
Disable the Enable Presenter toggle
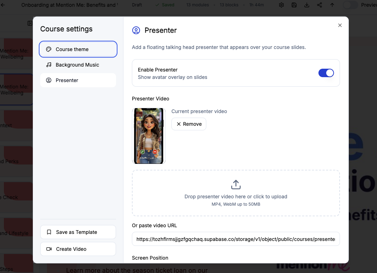point(326,73)
